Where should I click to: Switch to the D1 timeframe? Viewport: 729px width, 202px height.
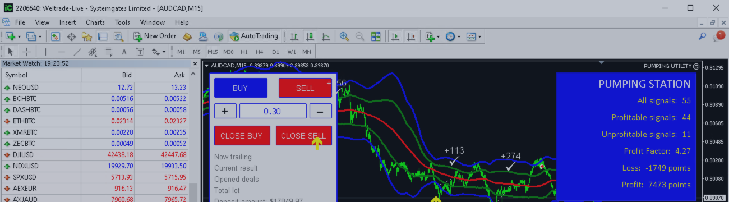point(275,52)
